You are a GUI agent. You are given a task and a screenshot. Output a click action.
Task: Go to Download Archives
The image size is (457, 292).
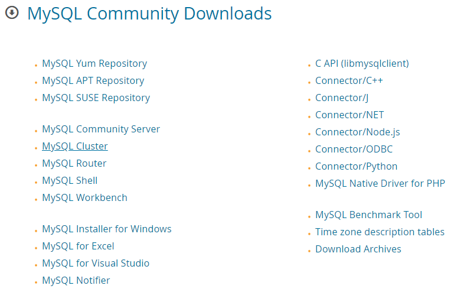(358, 249)
